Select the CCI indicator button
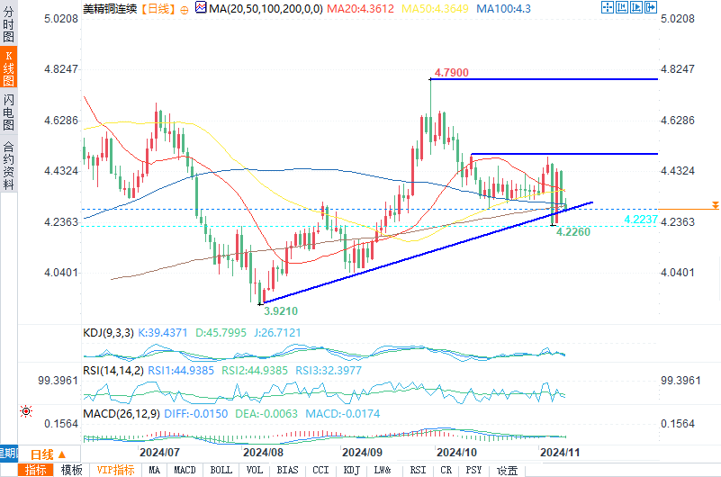The image size is (721, 477). (320, 470)
